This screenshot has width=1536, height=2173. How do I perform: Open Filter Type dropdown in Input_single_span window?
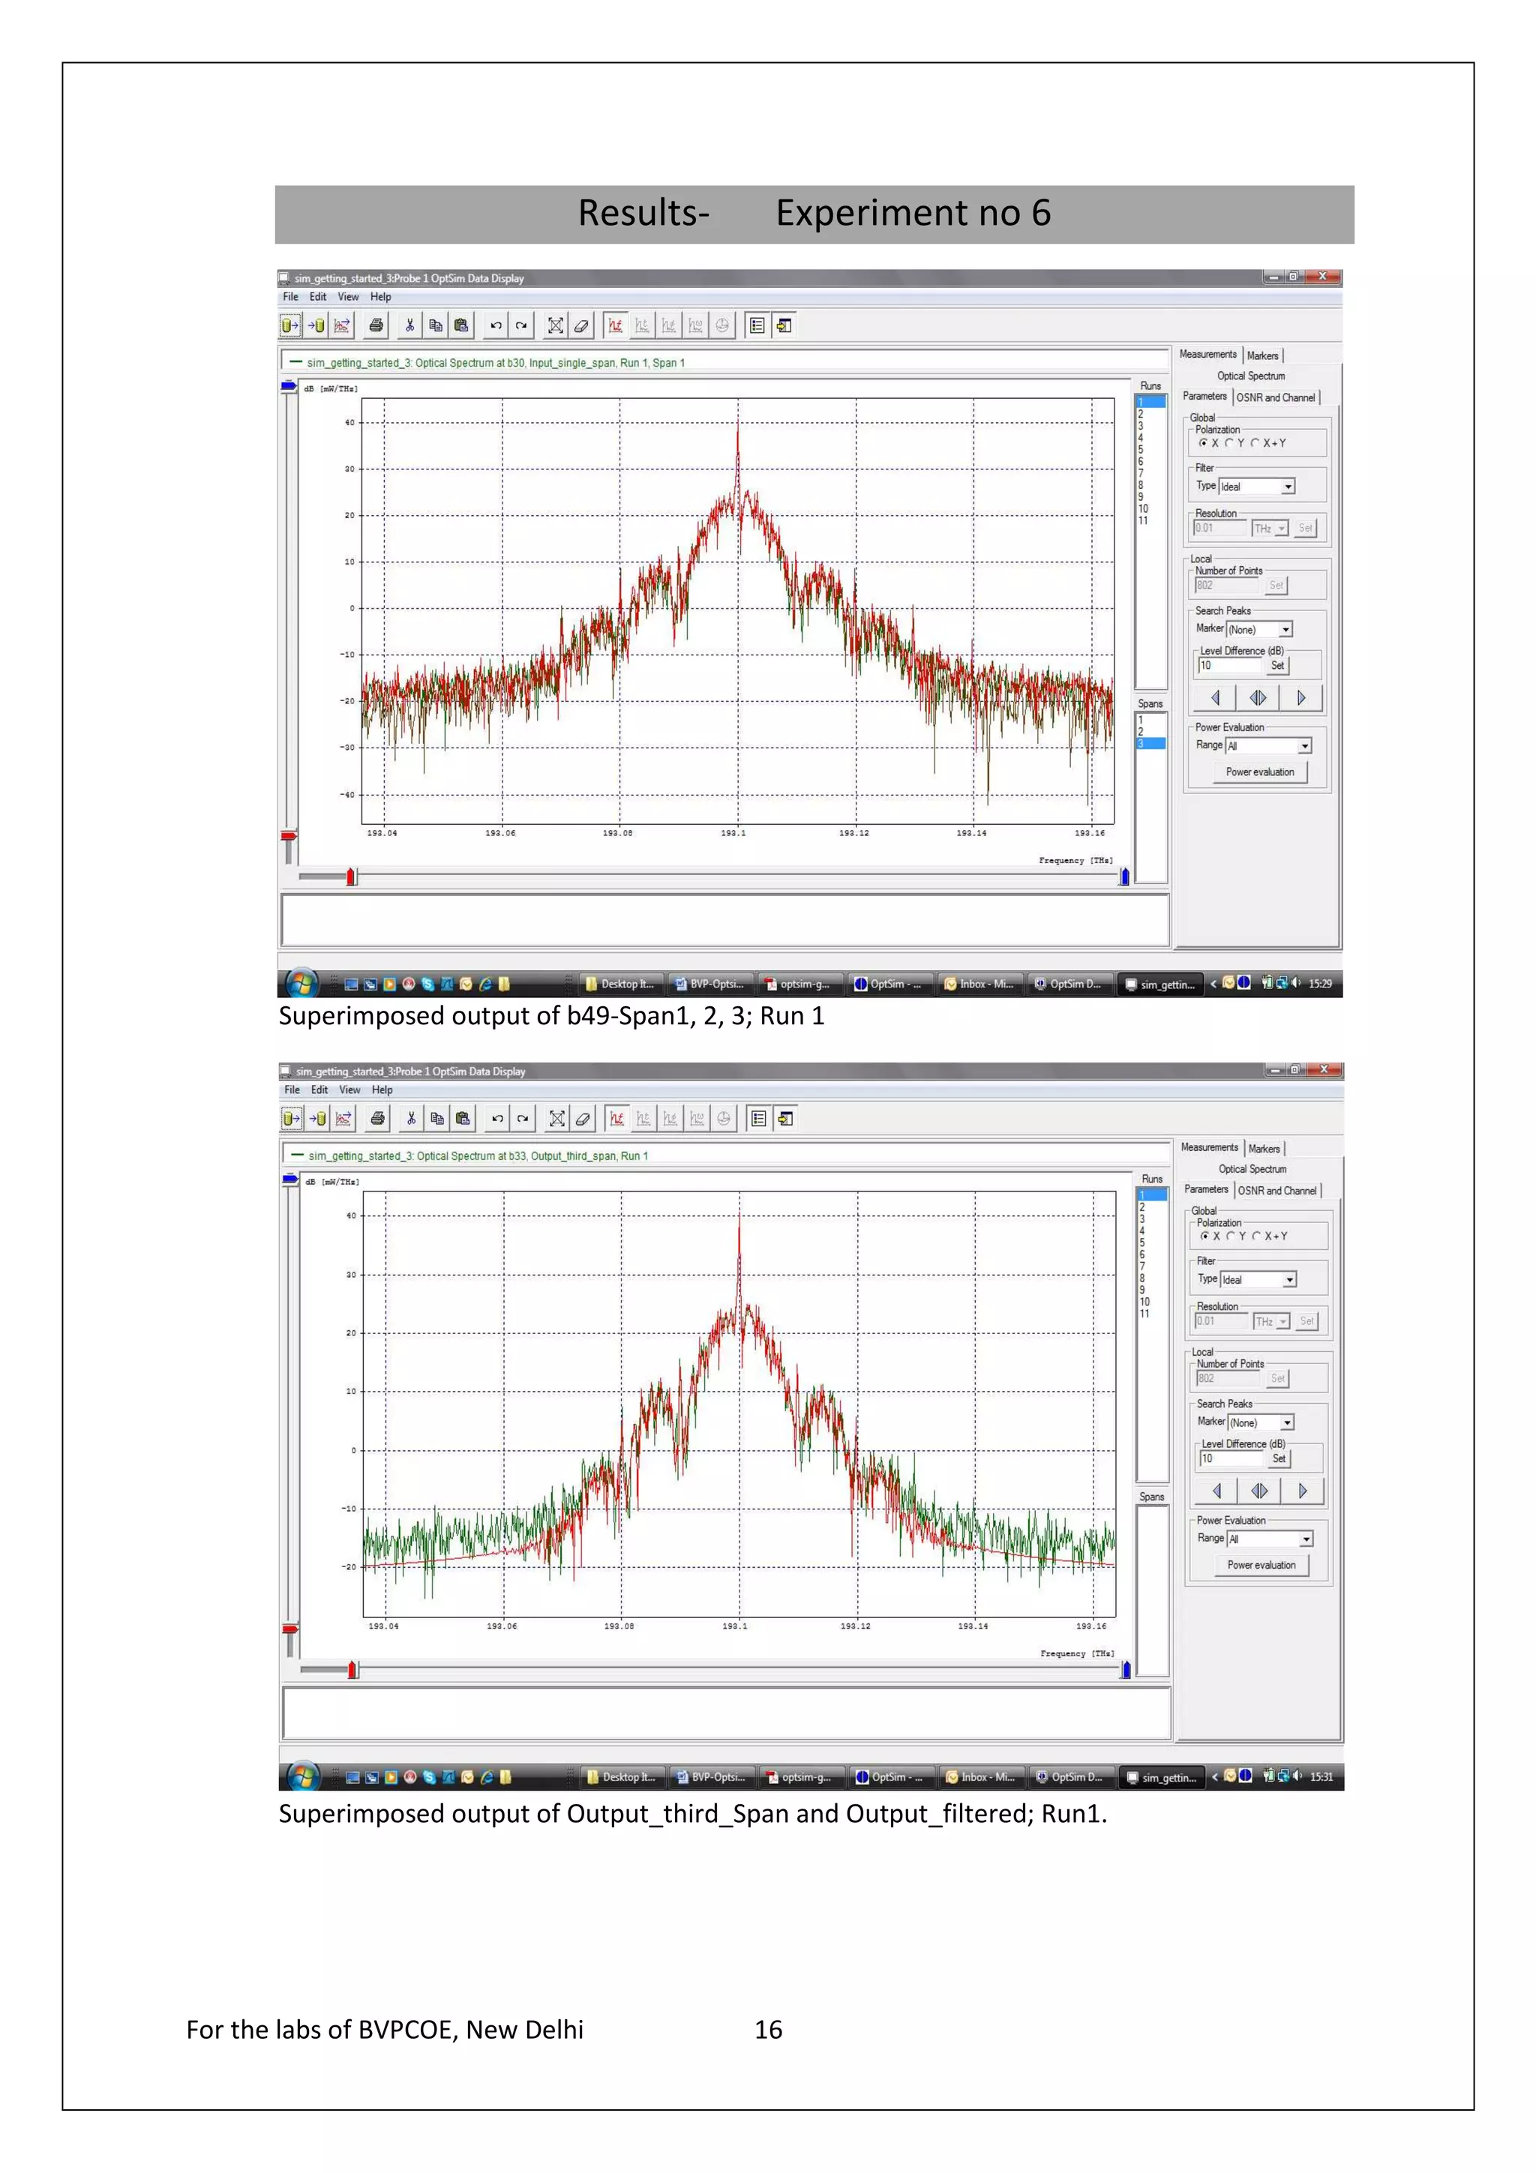[x=1288, y=487]
